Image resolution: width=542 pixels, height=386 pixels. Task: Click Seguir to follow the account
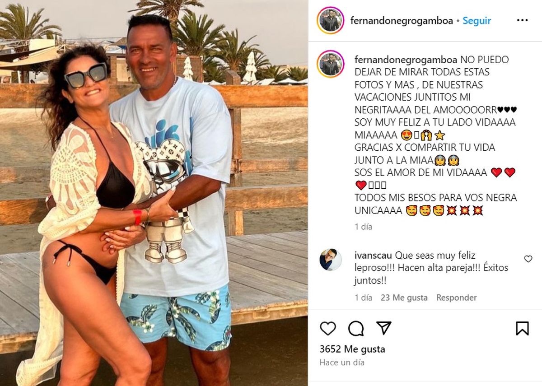coord(477,21)
